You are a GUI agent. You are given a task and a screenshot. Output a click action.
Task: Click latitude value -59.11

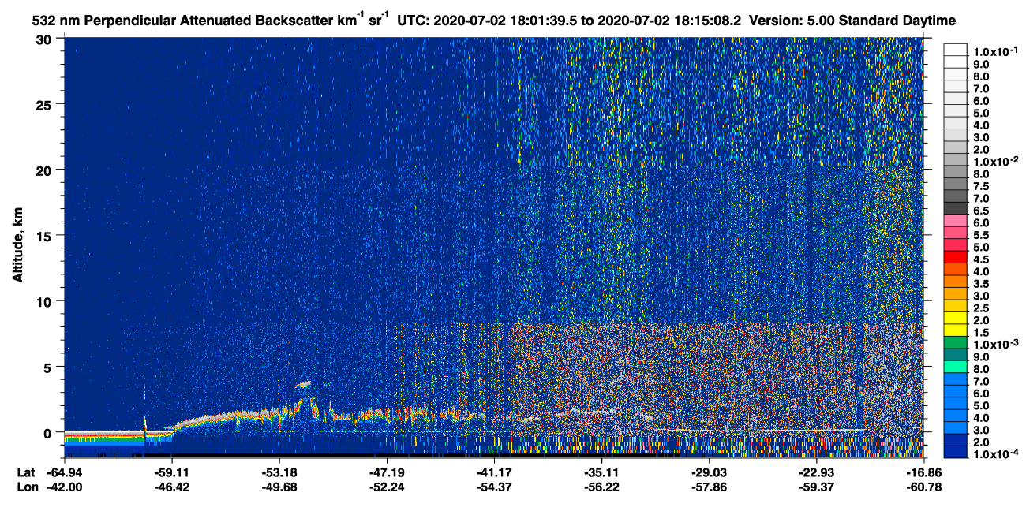point(172,472)
